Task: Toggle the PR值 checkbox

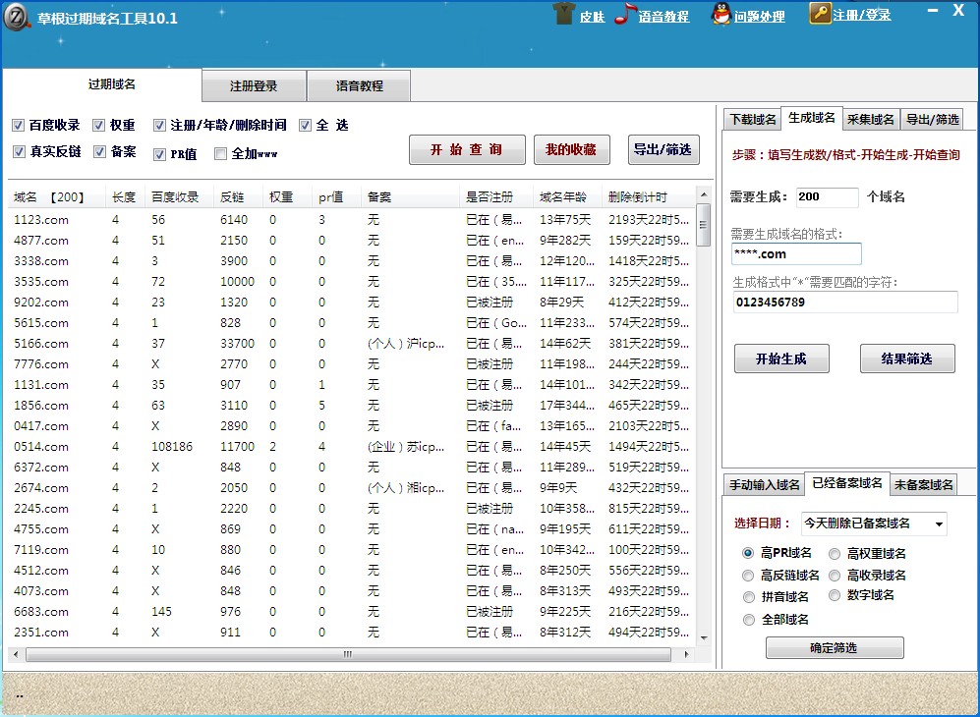Action: [x=160, y=154]
